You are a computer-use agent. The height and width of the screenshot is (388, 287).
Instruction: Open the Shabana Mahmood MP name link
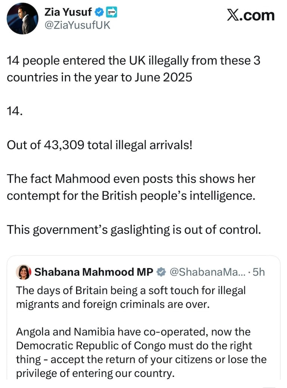(94, 272)
